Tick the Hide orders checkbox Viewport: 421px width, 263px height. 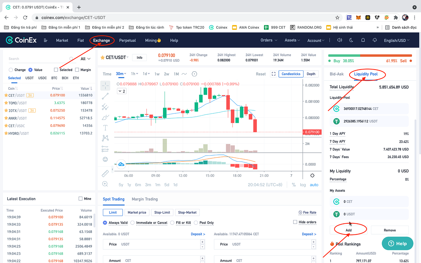click(295, 222)
